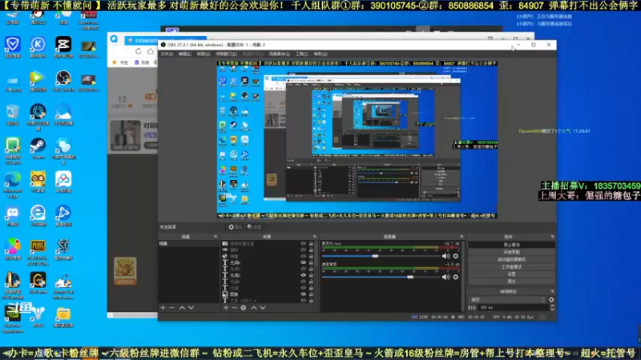Move scene up in Scenes panel
Image resolution: width=641 pixels, height=360 pixels.
(x=182, y=308)
